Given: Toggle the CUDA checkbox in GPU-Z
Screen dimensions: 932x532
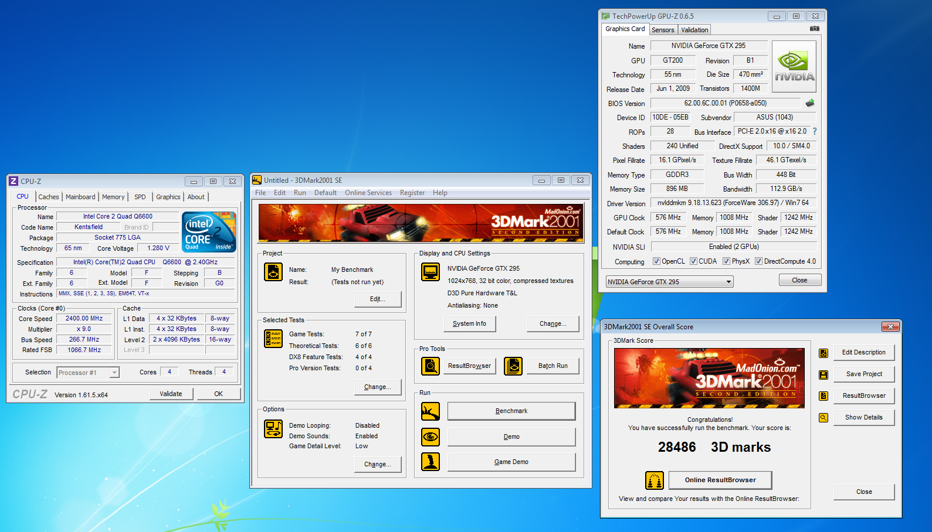Looking at the screenshot, I should click(693, 261).
